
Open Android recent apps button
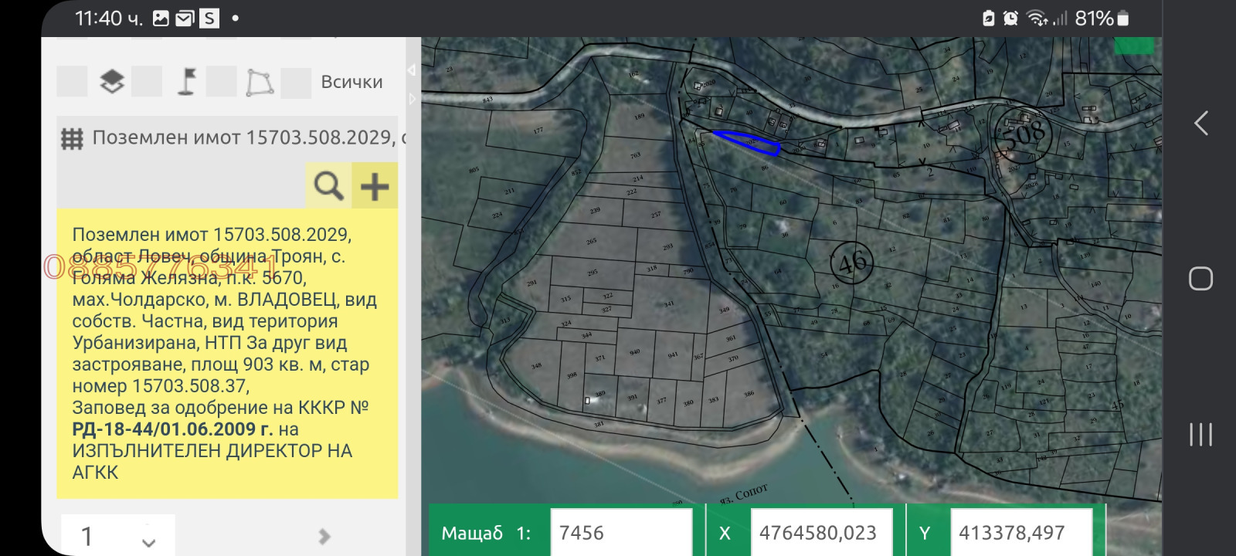tap(1200, 435)
